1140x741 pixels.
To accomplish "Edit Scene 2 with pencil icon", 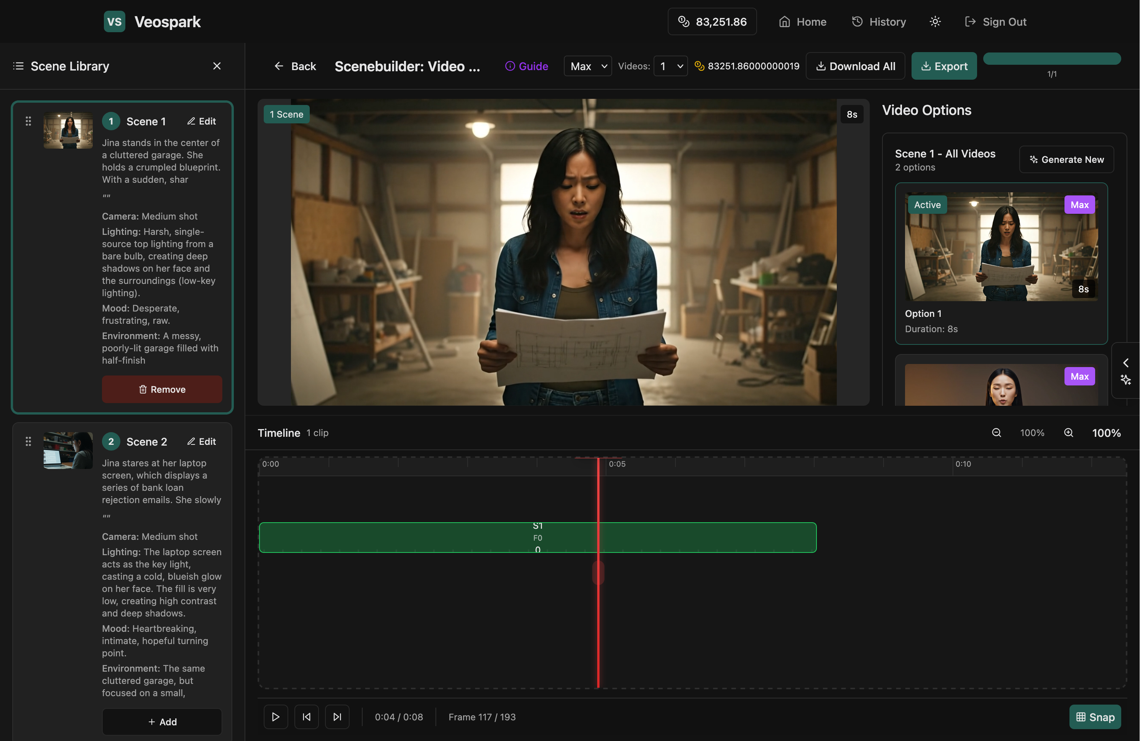I will click(202, 441).
